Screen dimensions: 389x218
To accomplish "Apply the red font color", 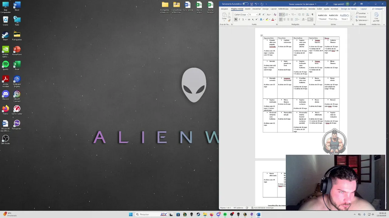I will (273, 19).
